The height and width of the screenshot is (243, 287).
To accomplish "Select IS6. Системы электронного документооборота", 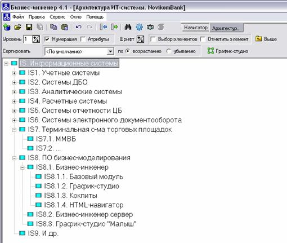I will (105, 120).
